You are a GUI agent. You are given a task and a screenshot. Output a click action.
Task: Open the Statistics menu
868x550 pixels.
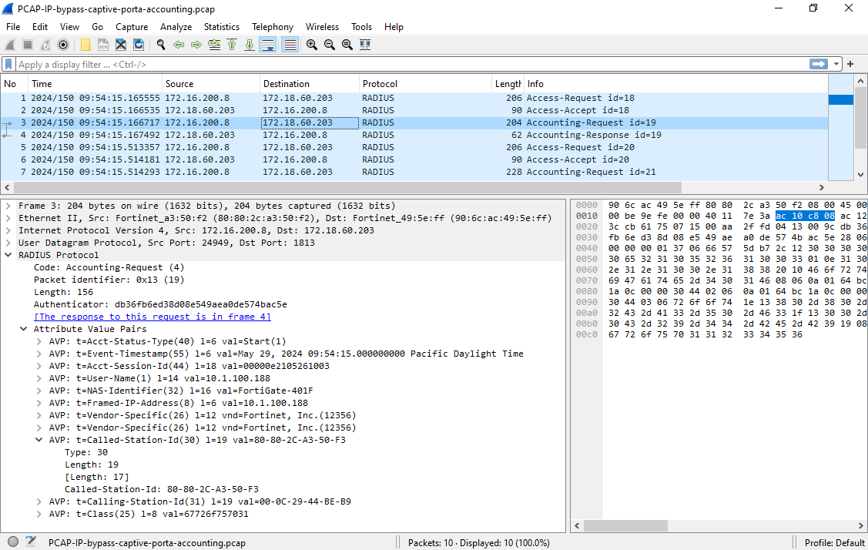coord(222,26)
